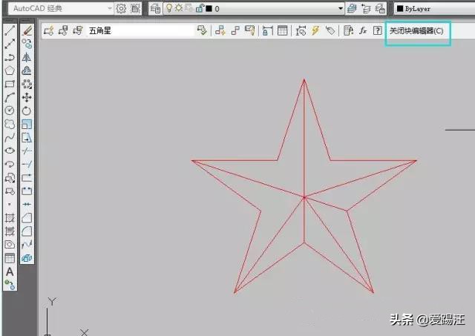Click the Auto Constrain icon
Viewport: 475px width, 336px height.
pyautogui.click(x=220, y=30)
